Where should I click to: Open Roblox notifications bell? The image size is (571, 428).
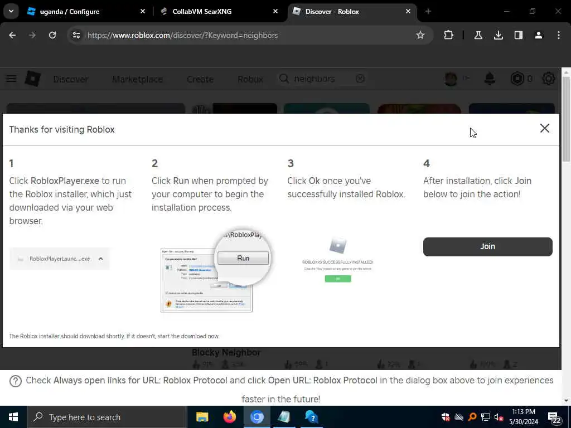click(490, 79)
